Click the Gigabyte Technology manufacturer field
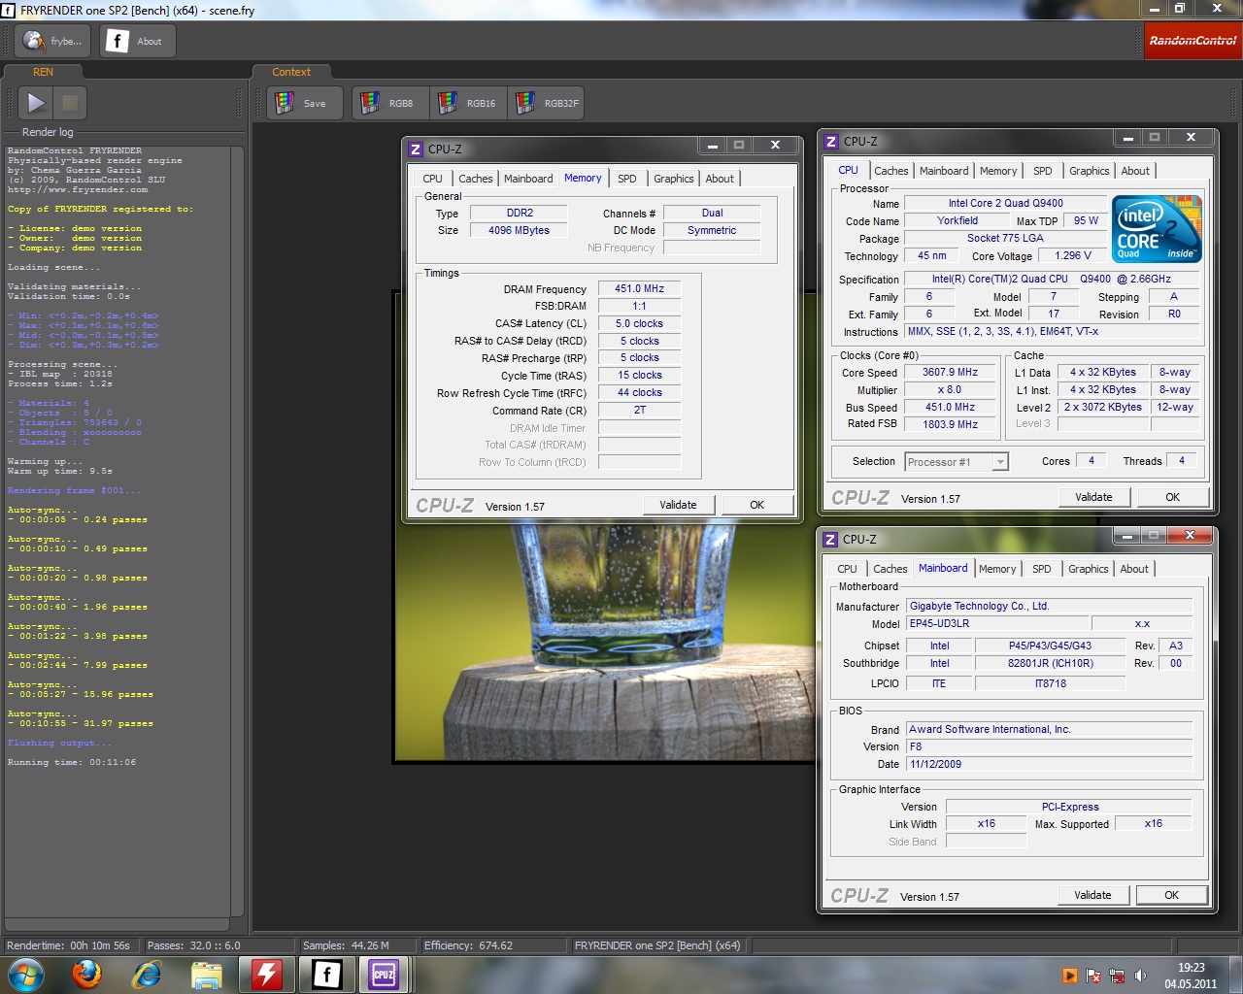This screenshot has height=994, width=1243. (x=1049, y=606)
